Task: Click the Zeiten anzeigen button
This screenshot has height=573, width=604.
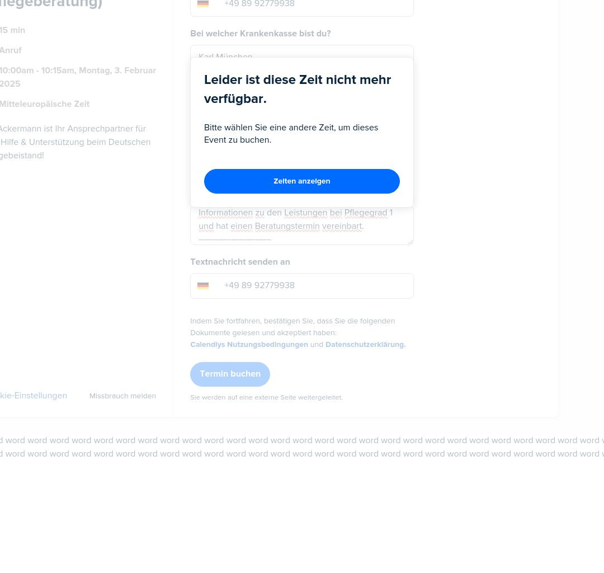Action: [x=301, y=181]
